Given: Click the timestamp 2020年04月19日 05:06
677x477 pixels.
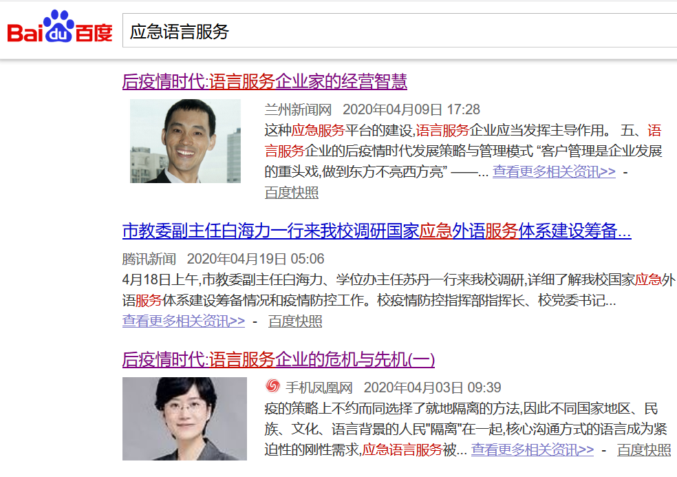Looking at the screenshot, I should 255,259.
